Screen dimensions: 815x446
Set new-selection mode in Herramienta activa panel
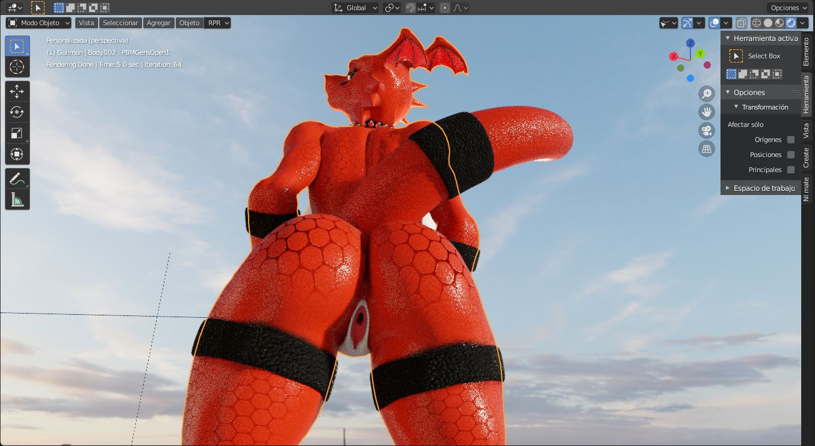point(731,74)
